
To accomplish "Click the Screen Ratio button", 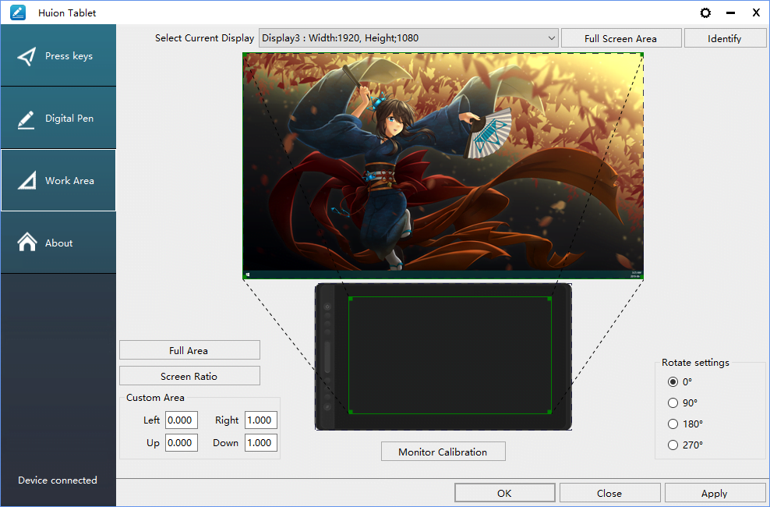I will click(189, 376).
